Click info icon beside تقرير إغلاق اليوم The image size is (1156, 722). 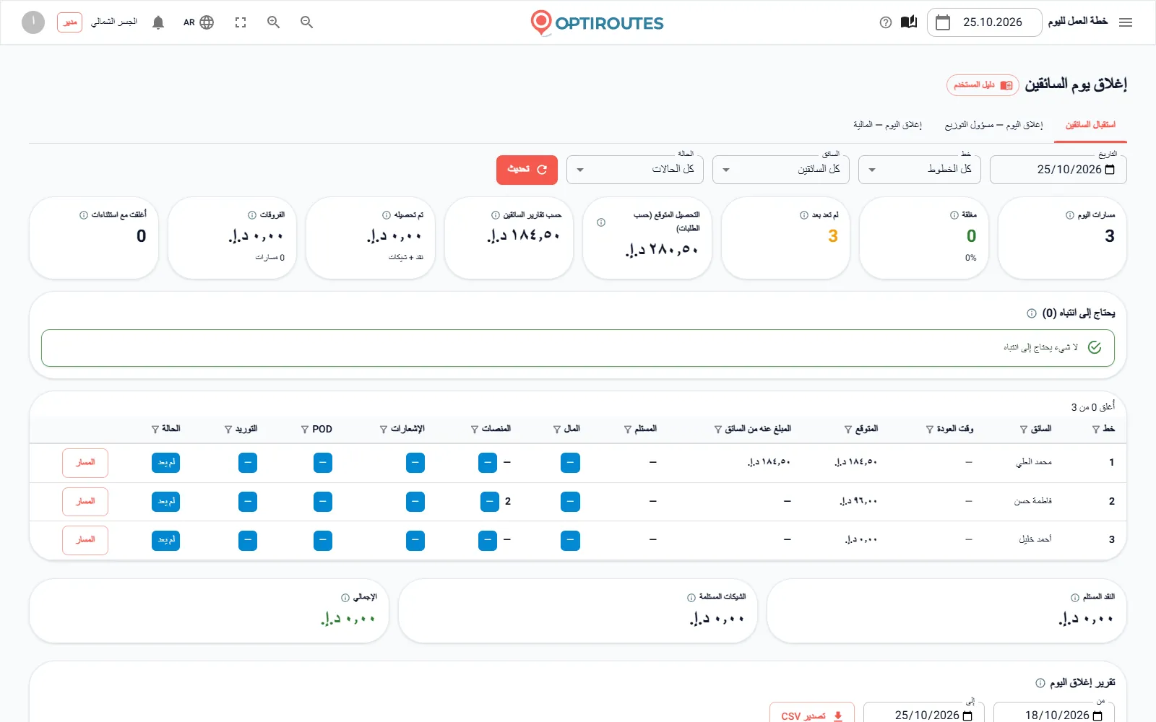click(1040, 683)
